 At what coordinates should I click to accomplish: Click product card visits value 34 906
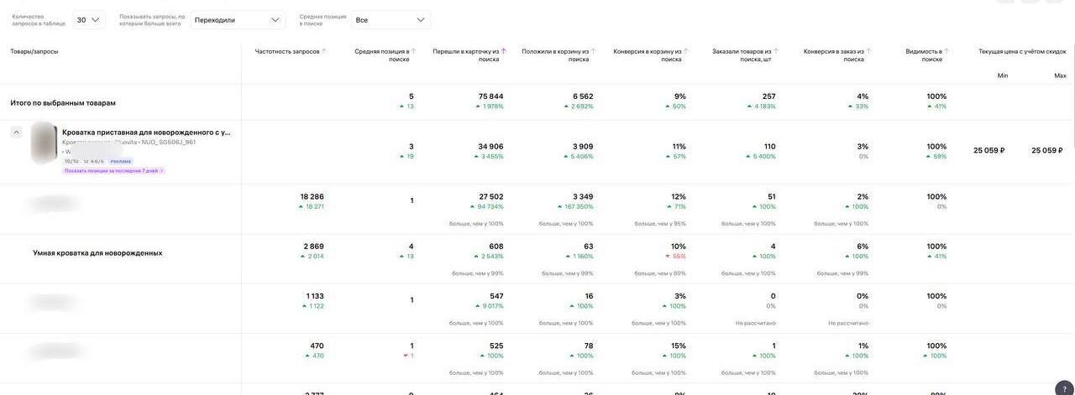click(x=491, y=147)
